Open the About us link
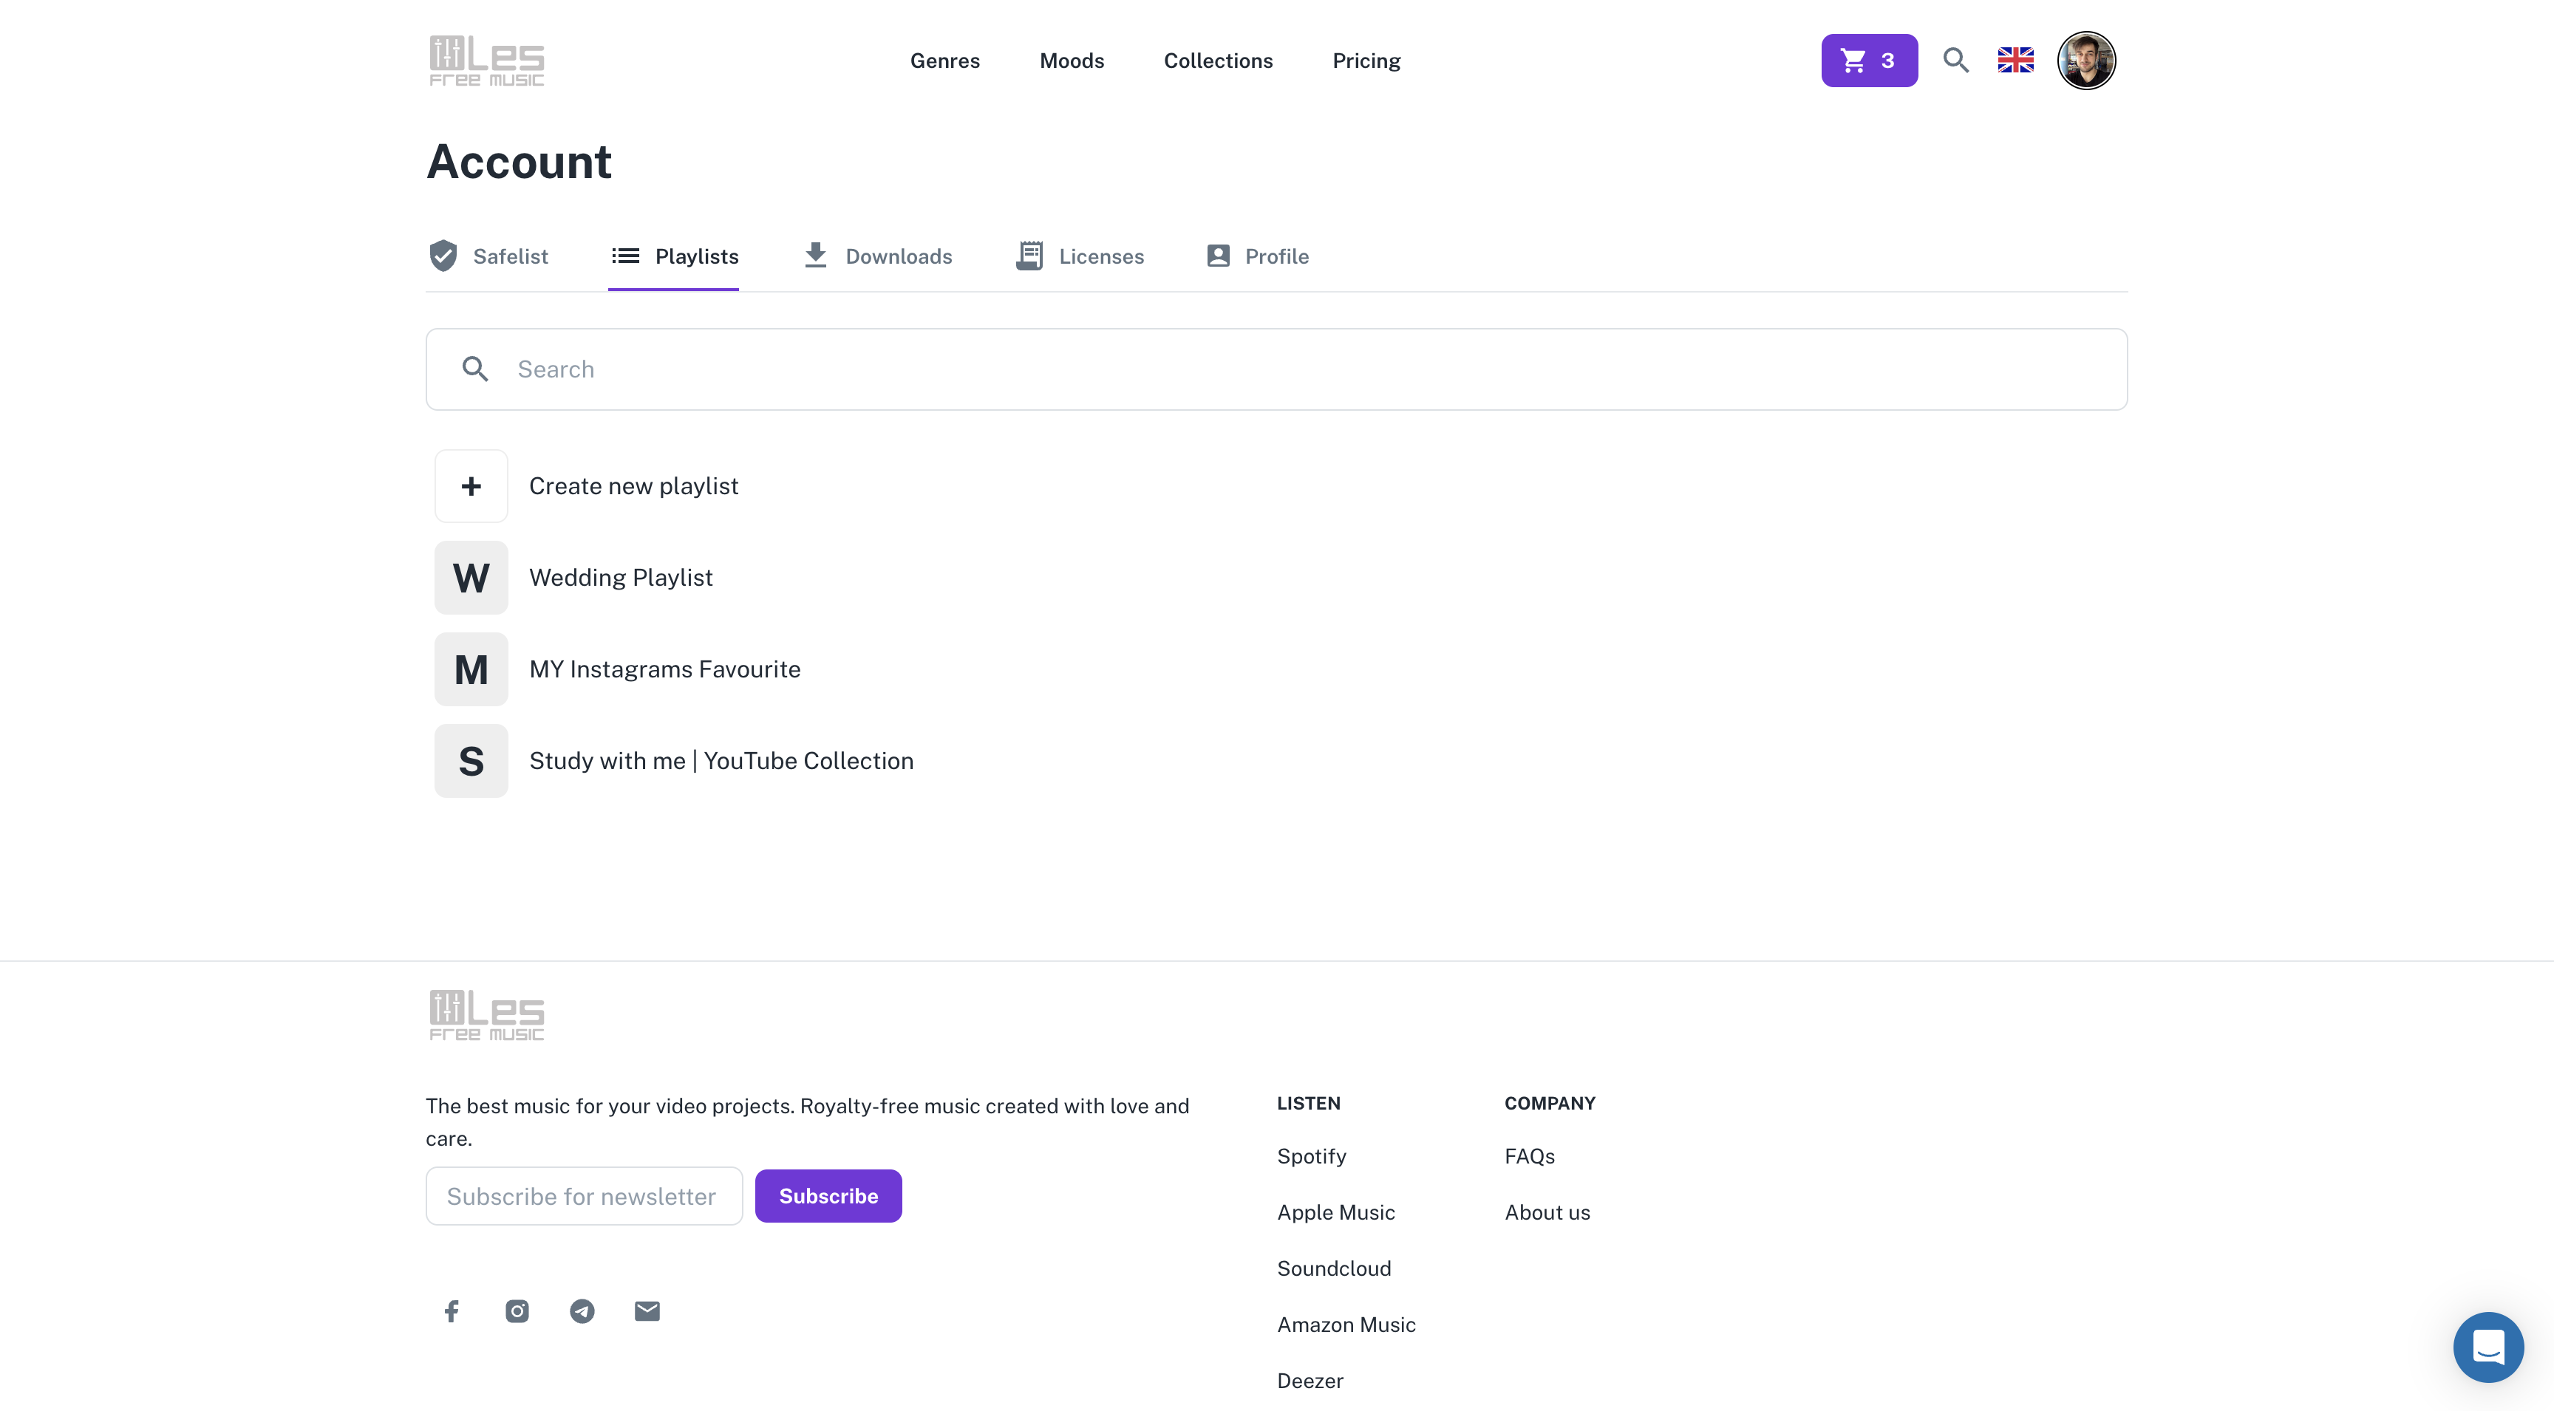The image size is (2554, 1411). [1547, 1212]
